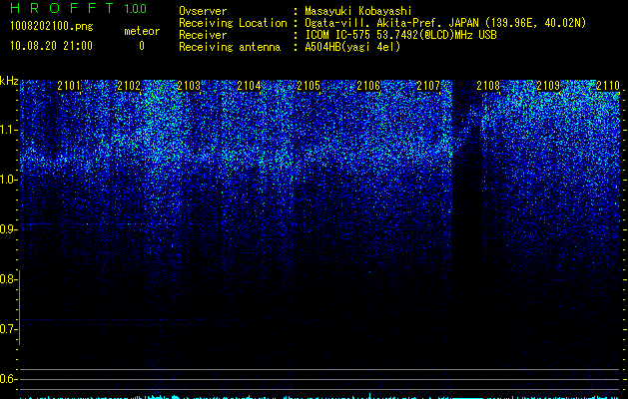Click the 2105 time marker
This screenshot has width=628, height=399.
309,86
